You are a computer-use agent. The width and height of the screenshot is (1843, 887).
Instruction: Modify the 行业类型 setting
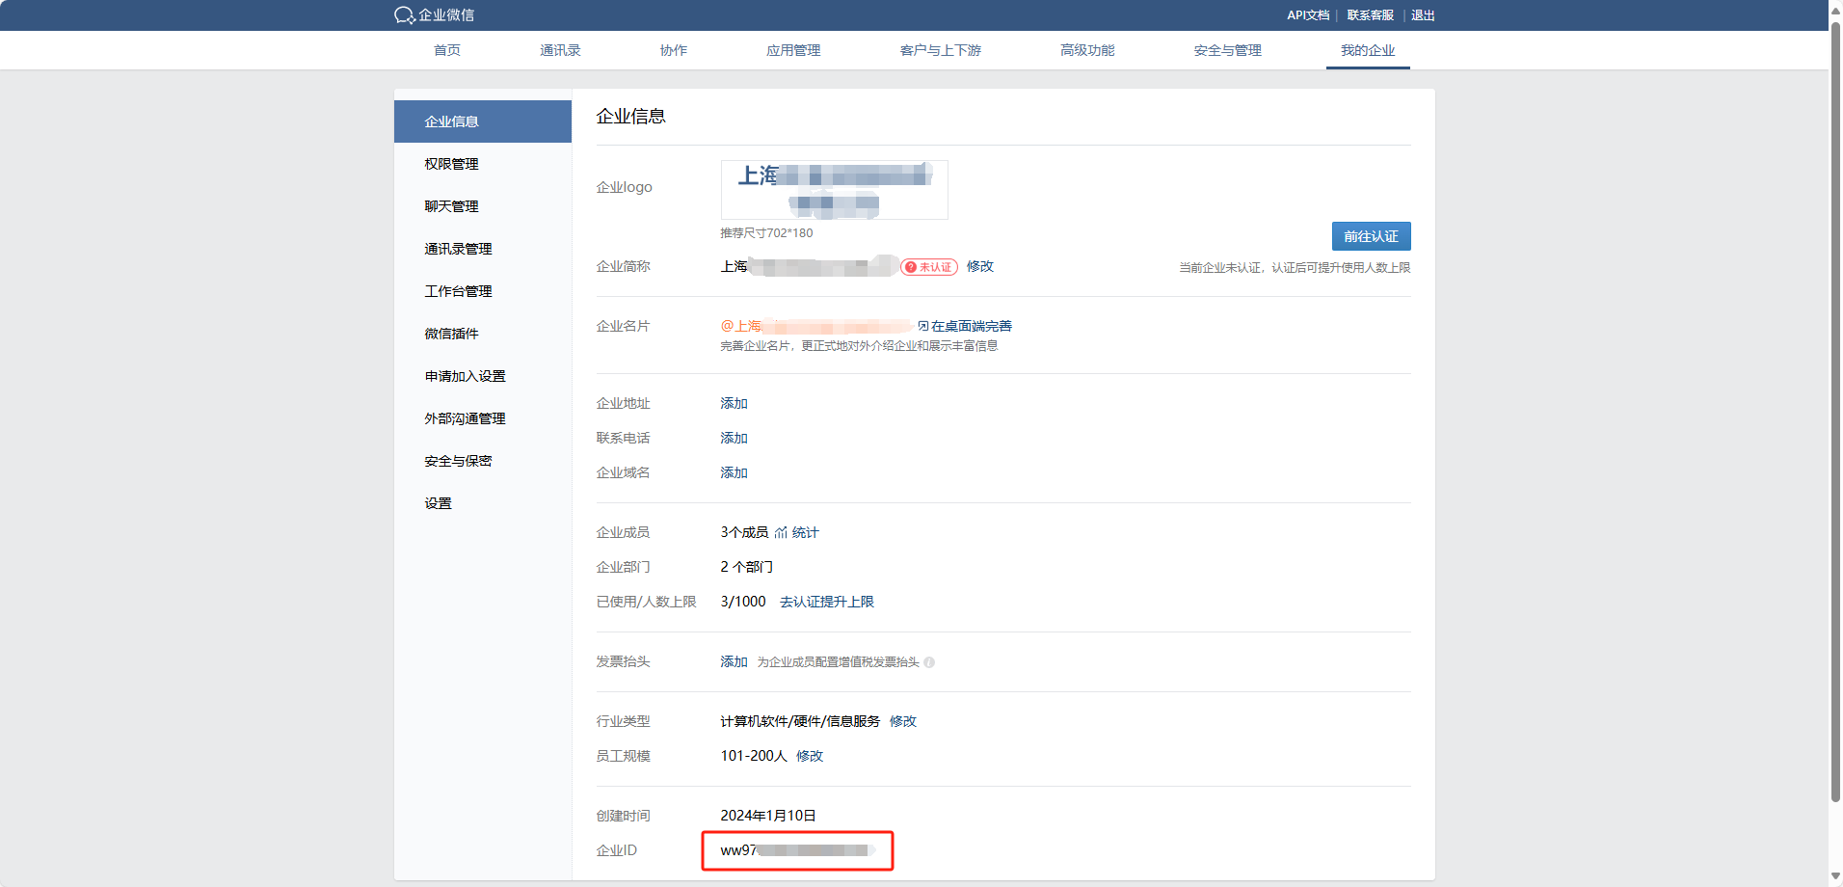click(x=903, y=721)
